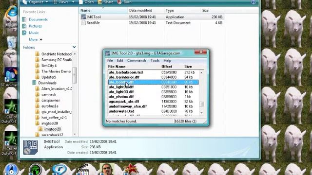Select eurohus1a folder in tree
Viewport: 312px width, 175px height.
(50, 106)
